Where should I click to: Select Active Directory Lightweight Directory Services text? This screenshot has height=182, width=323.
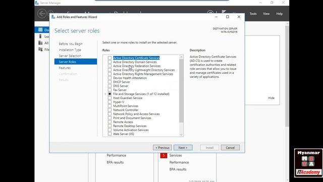(x=144, y=70)
